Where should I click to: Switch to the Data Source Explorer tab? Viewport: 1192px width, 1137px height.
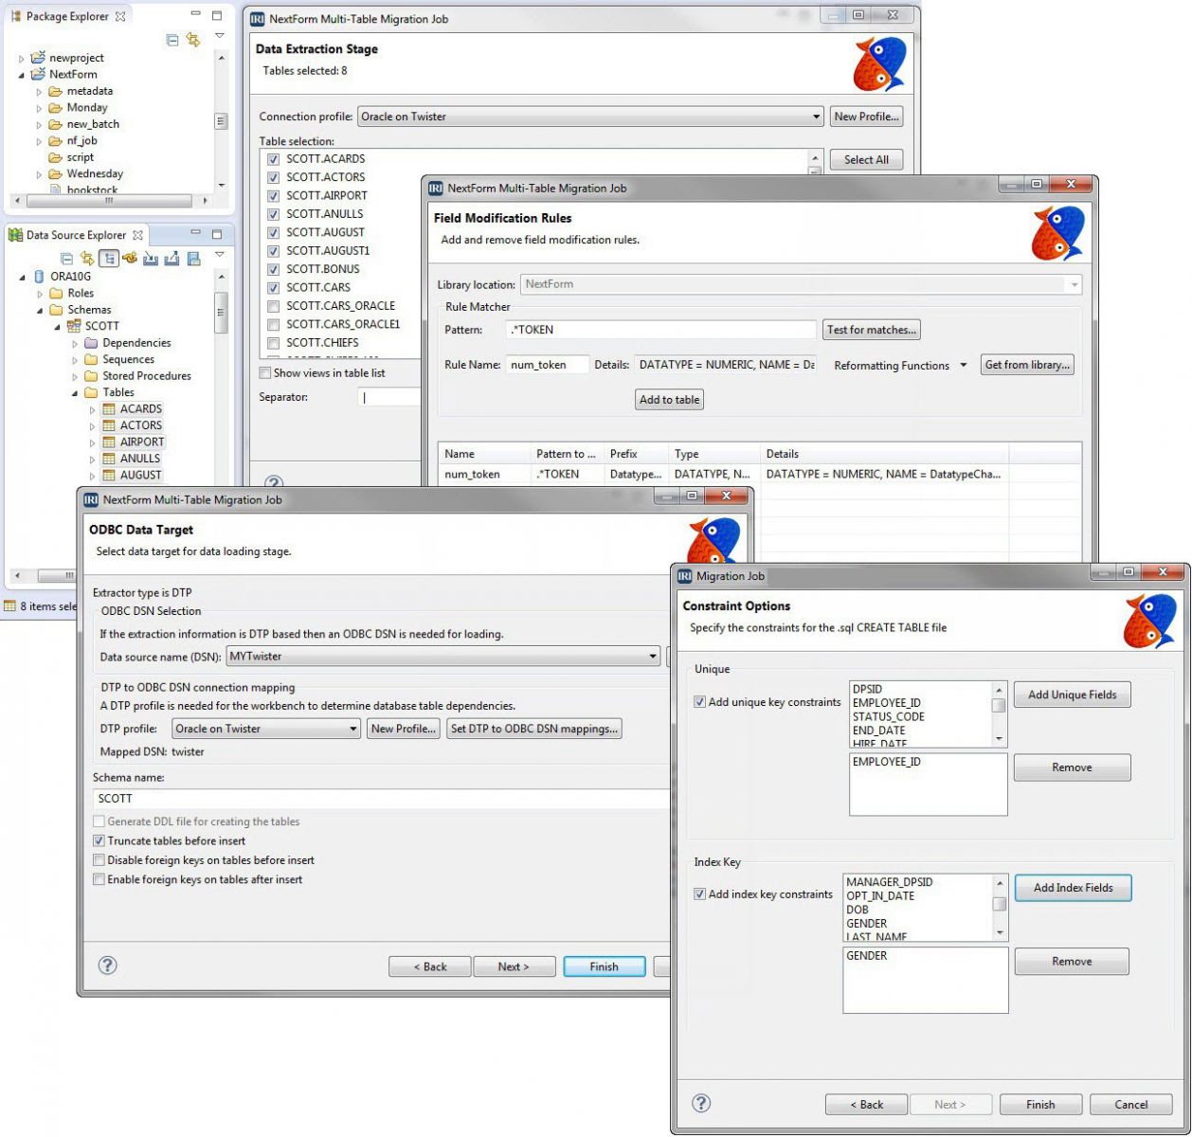[x=76, y=235]
